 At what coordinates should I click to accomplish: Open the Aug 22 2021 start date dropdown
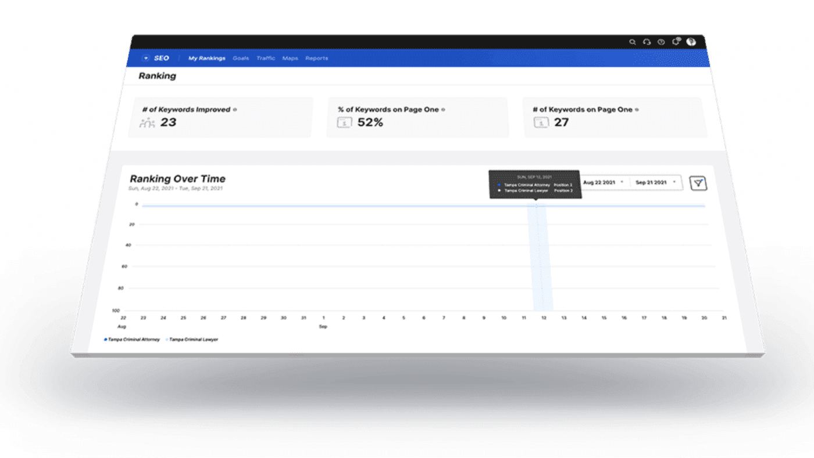(x=603, y=182)
